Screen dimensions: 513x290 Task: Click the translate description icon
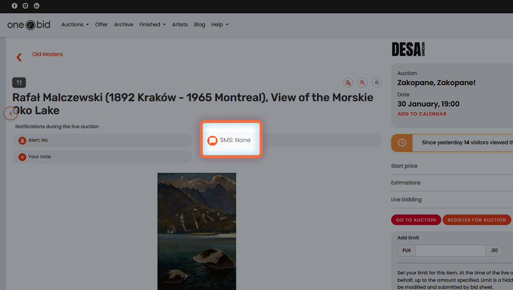[x=348, y=83]
